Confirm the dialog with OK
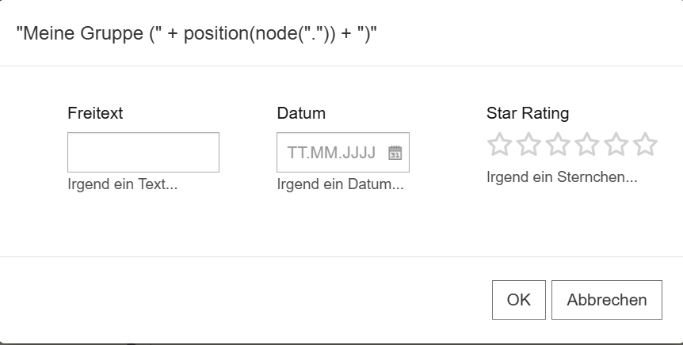Screen dimensions: 683x345 (518, 300)
